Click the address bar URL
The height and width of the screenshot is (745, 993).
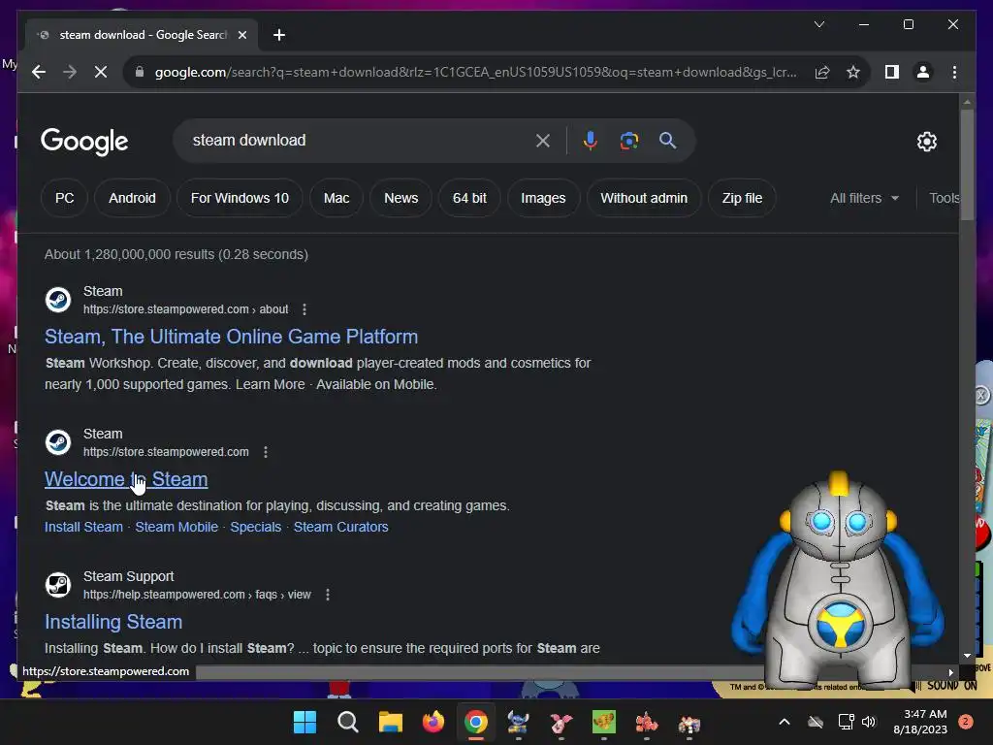pyautogui.click(x=475, y=72)
